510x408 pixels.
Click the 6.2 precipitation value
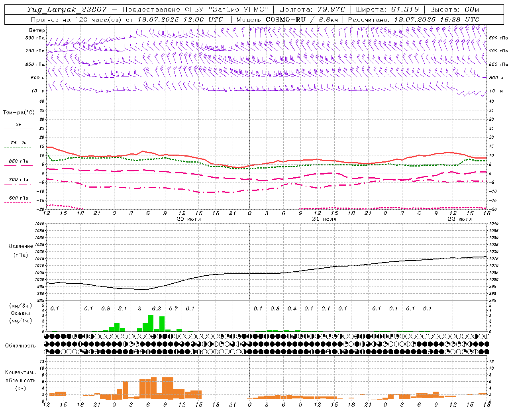pos(157,308)
